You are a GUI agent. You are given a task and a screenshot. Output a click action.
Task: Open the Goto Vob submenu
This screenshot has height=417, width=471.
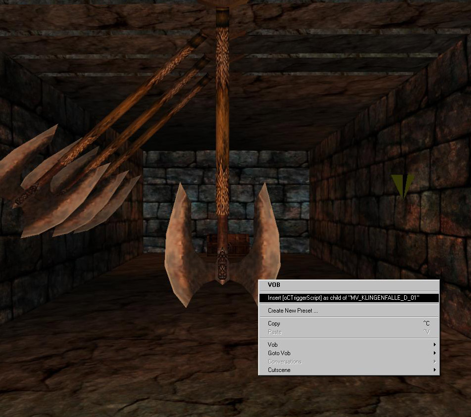click(x=279, y=353)
